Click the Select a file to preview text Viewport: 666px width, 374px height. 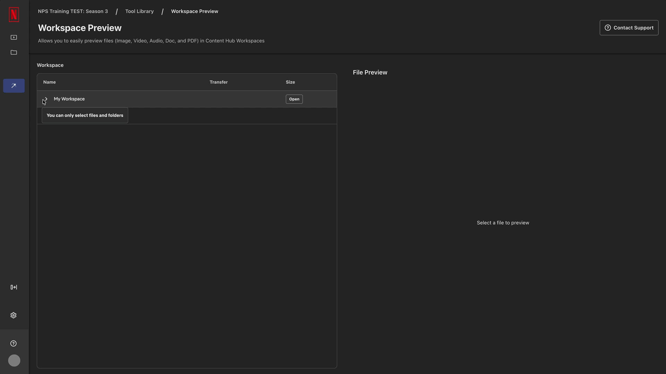pyautogui.click(x=503, y=223)
